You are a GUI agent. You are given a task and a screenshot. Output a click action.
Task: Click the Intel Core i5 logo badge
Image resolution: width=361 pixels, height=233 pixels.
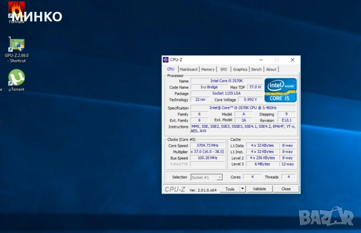point(280,90)
